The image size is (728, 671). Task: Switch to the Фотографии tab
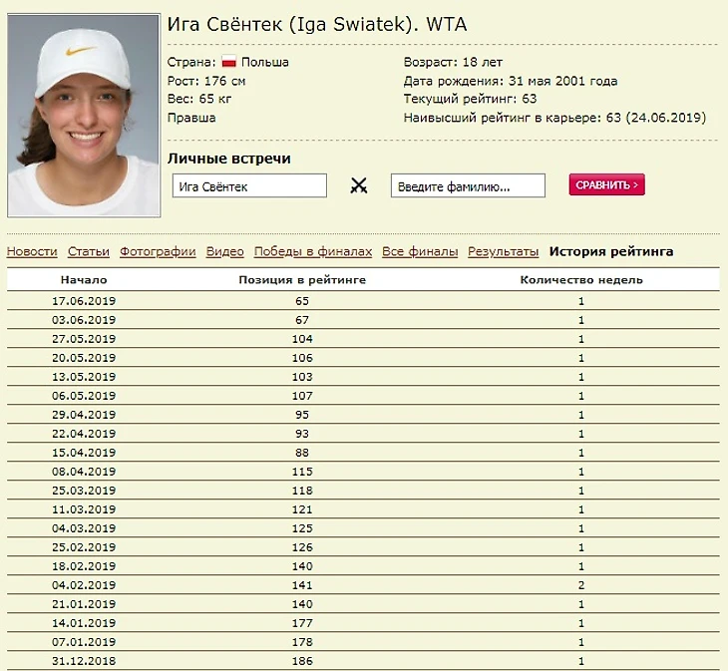tap(158, 252)
